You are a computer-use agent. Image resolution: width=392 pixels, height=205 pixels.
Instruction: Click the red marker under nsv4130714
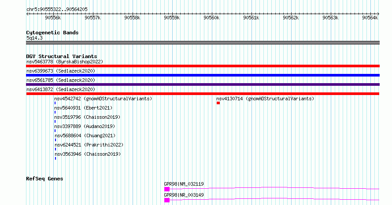click(x=218, y=103)
